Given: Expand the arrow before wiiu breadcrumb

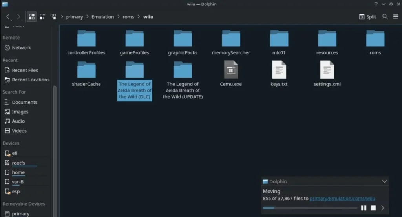Looking at the screenshot, I should [x=139, y=16].
